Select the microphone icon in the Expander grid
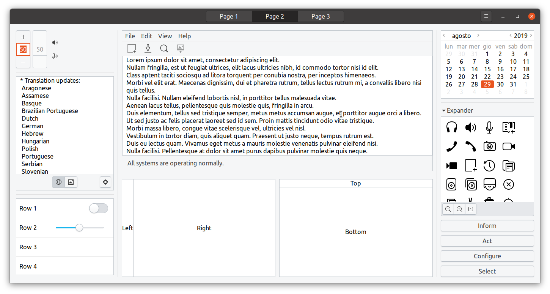The width and height of the screenshot is (550, 294). pos(489,127)
